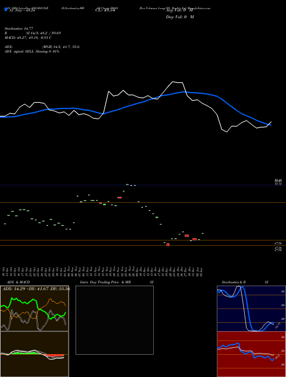
Task: Click the red RSI chart panel
Action: coord(251,354)
